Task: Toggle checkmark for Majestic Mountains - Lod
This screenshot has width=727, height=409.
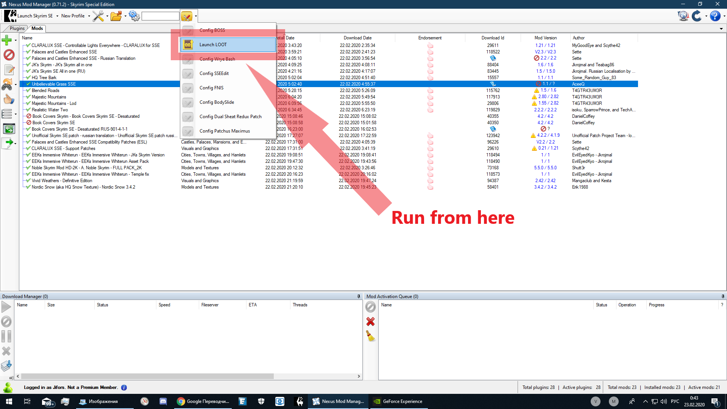Action: click(x=28, y=103)
